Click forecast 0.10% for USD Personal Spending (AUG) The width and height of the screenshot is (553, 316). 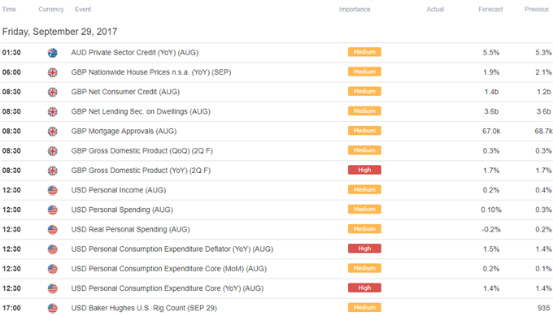point(491,210)
